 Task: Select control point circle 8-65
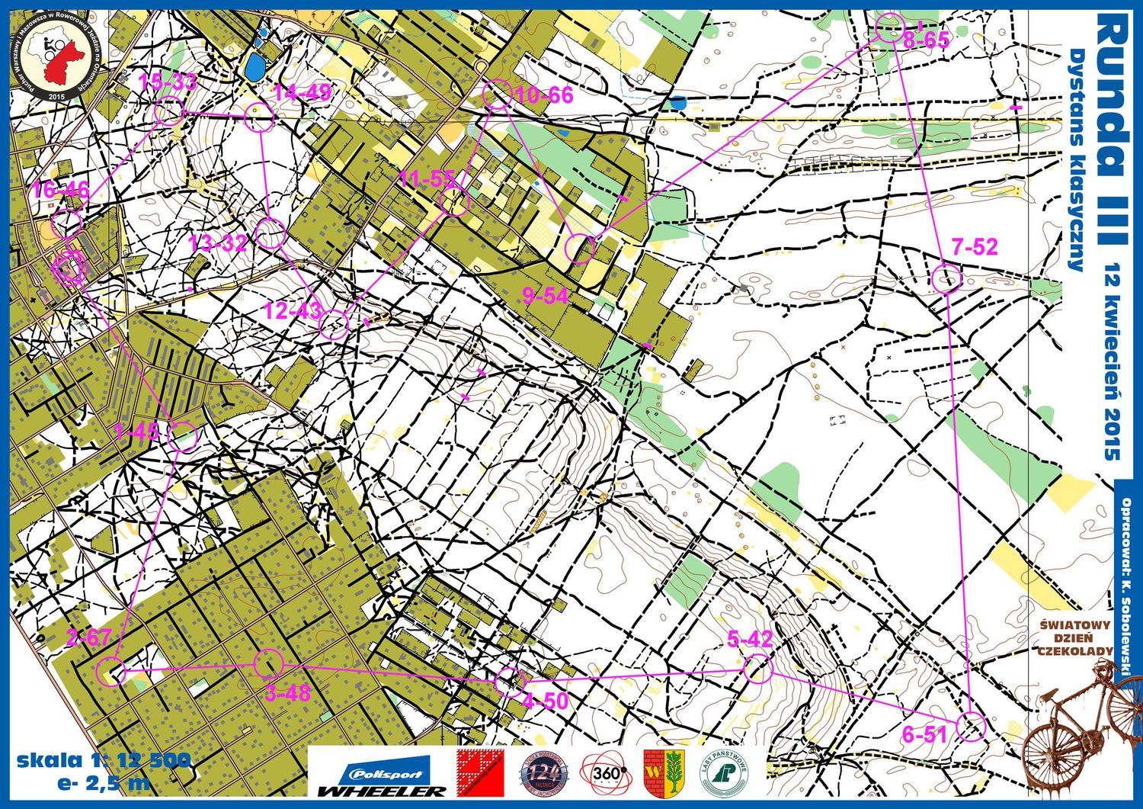888,28
